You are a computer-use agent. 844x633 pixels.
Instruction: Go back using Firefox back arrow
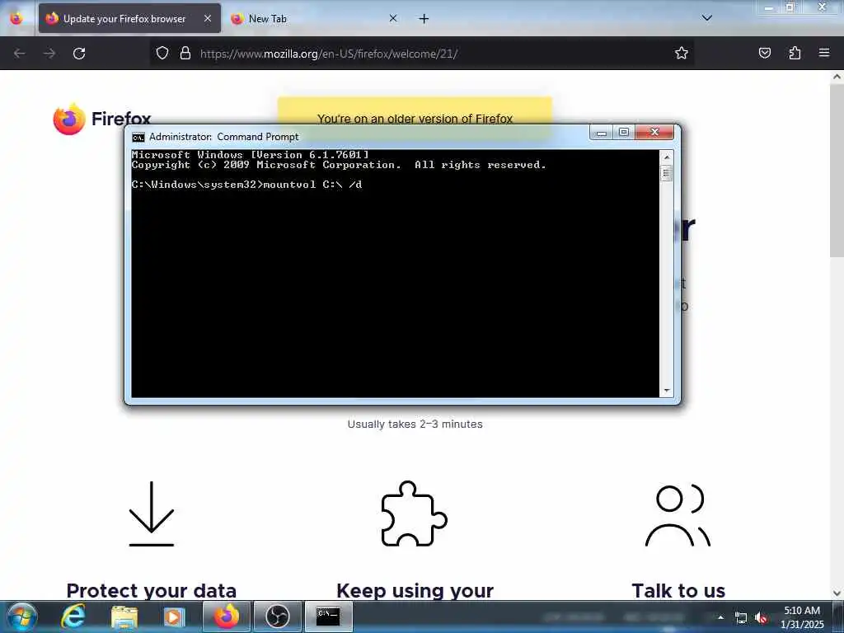pos(20,54)
